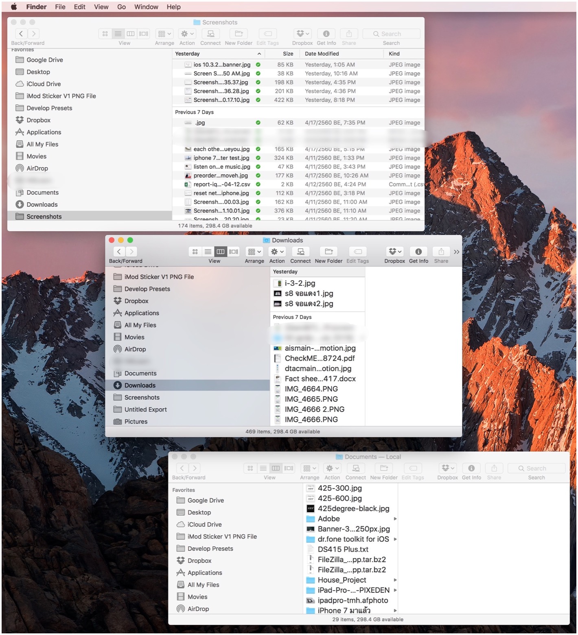This screenshot has height=635, width=578.
Task: Select IMG_4664.PNG in Downloads list
Action: pyautogui.click(x=311, y=389)
